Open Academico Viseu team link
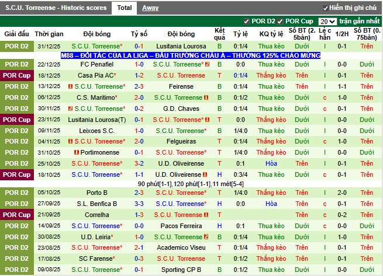383x276 pixels. coord(181,247)
